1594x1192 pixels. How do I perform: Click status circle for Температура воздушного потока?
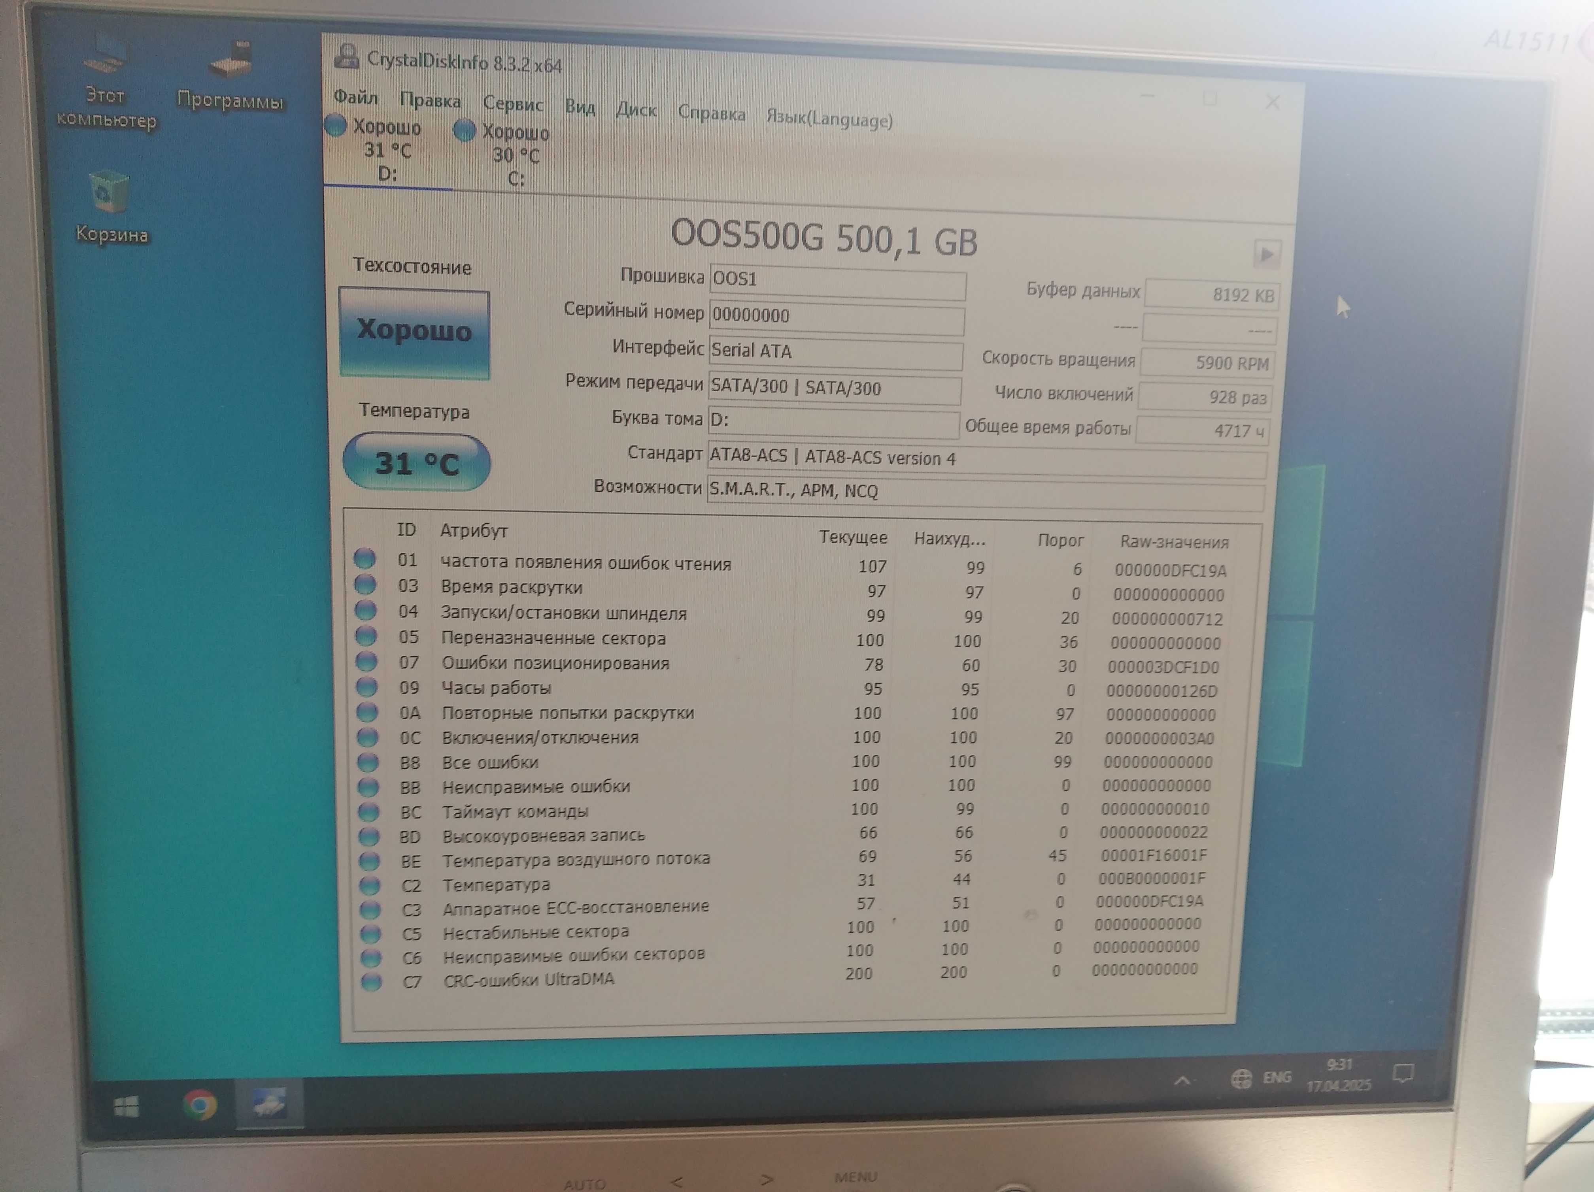[370, 861]
